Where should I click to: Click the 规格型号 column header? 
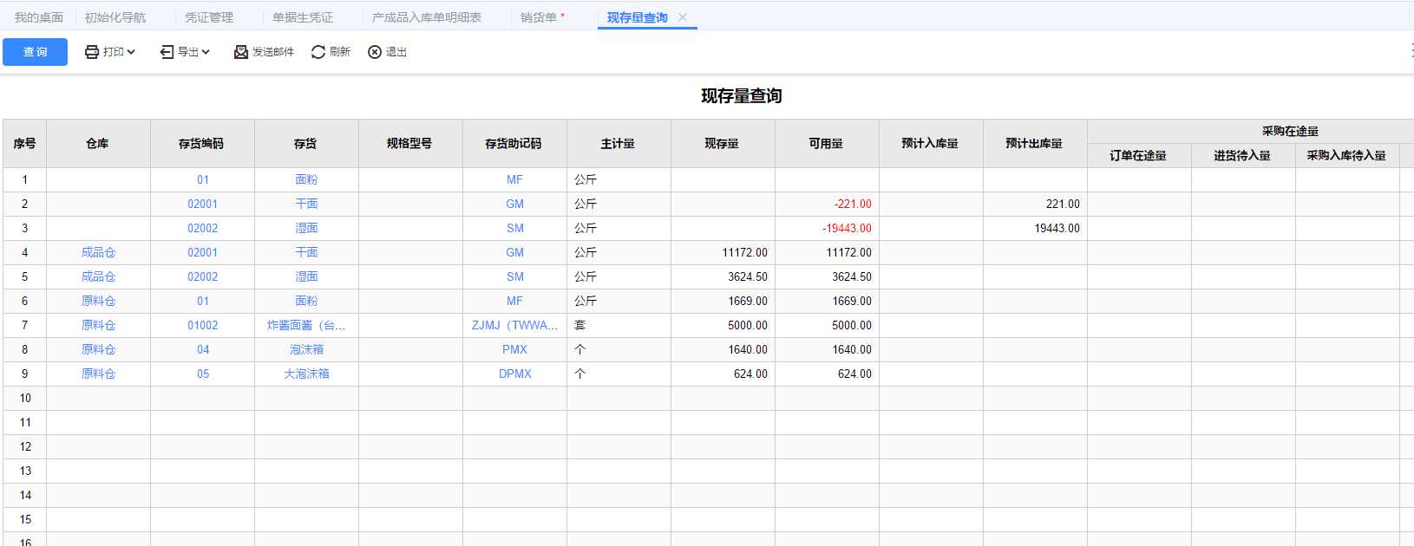tap(410, 144)
